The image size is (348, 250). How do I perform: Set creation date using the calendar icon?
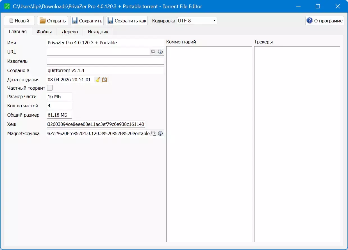104,80
